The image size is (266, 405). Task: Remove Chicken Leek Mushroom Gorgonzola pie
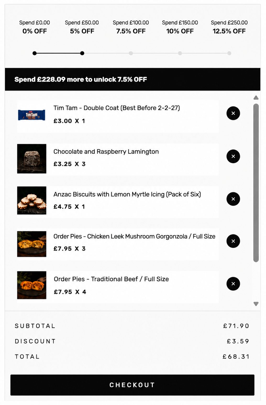pos(233,241)
